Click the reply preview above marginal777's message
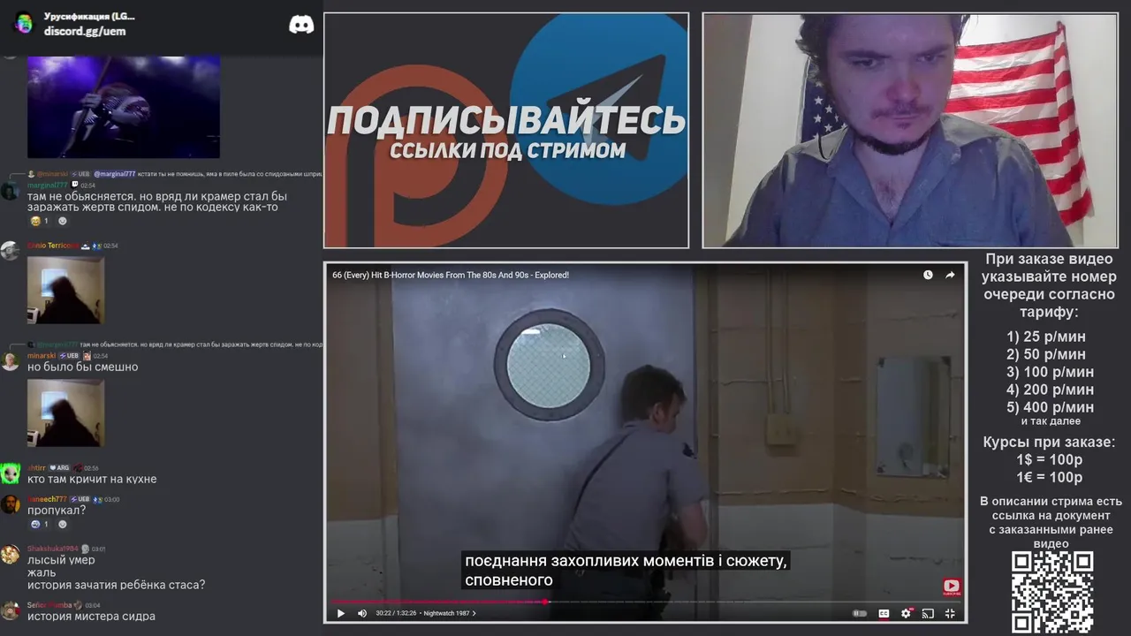 click(175, 174)
